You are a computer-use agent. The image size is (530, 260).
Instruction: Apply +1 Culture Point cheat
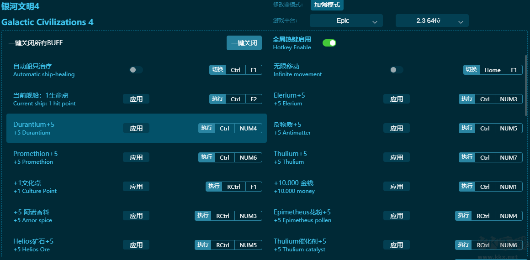point(136,187)
